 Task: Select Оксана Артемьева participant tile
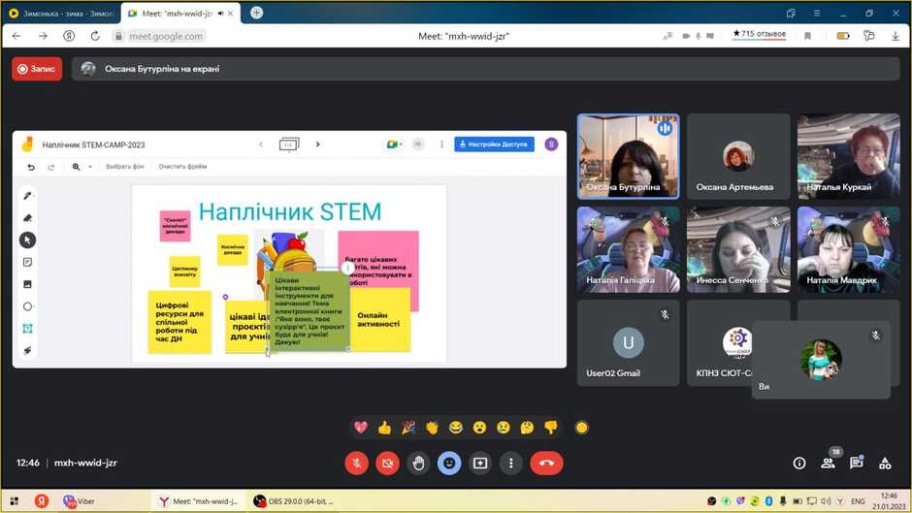738,156
